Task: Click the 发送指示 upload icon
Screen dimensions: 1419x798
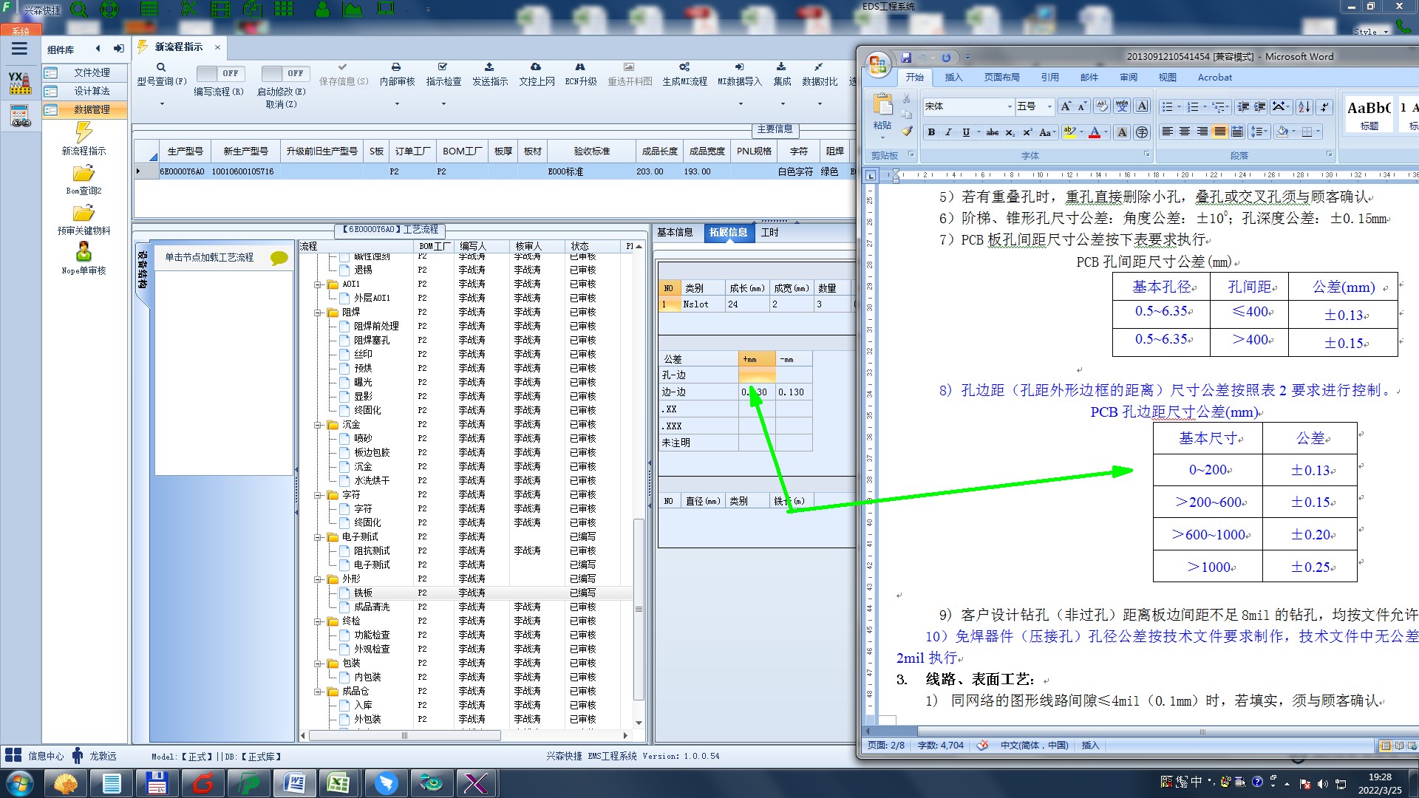Action: click(489, 67)
